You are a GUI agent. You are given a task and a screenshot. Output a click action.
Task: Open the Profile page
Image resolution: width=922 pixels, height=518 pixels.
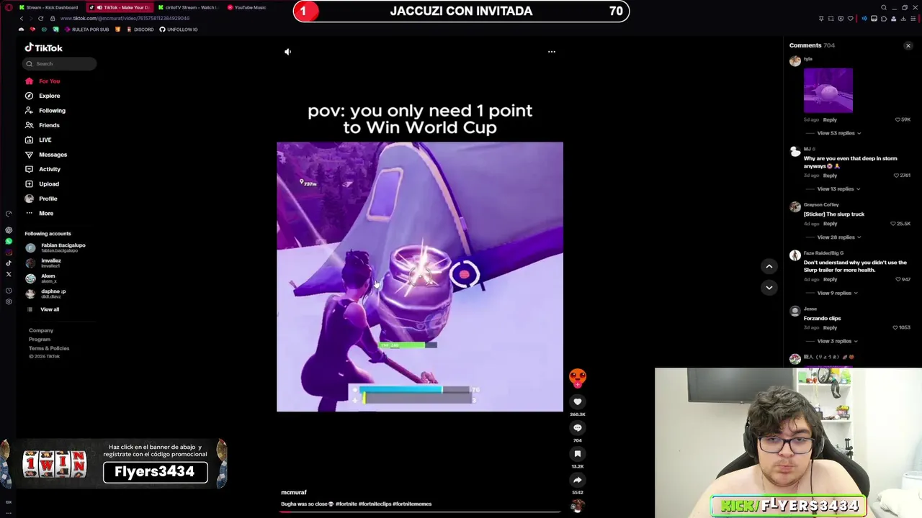coord(48,199)
